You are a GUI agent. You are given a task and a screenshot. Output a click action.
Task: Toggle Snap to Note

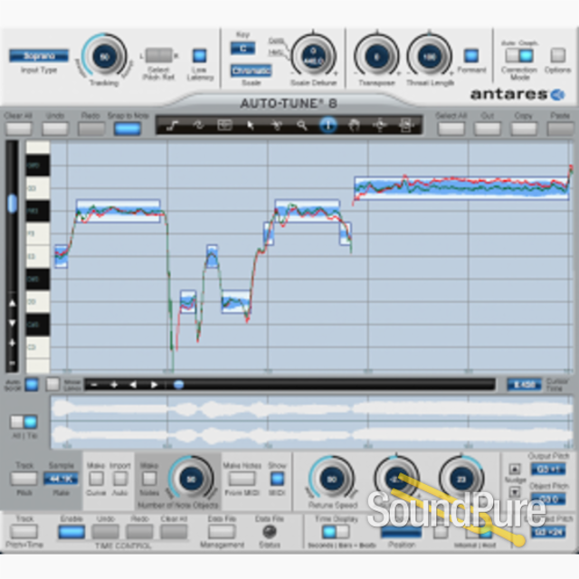128,128
